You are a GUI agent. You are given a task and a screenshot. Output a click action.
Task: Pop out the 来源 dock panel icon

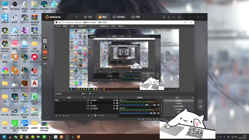117,97
